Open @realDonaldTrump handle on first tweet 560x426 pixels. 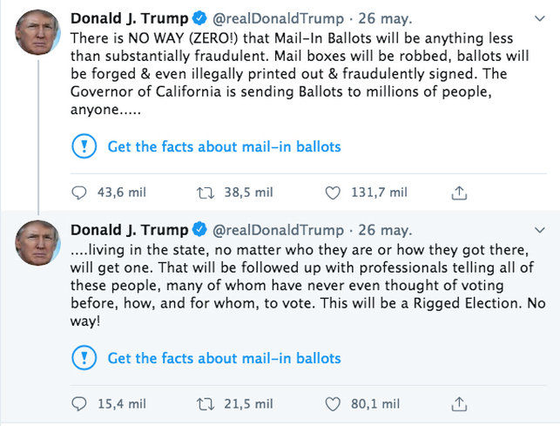[276, 18]
